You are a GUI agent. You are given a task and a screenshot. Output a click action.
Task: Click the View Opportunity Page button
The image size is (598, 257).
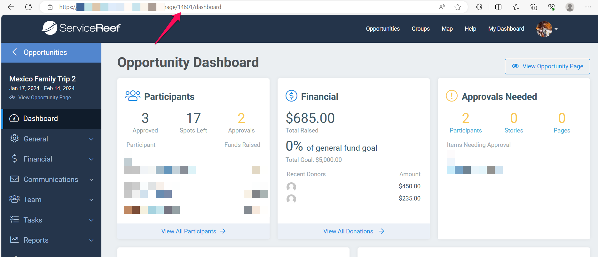[547, 66]
